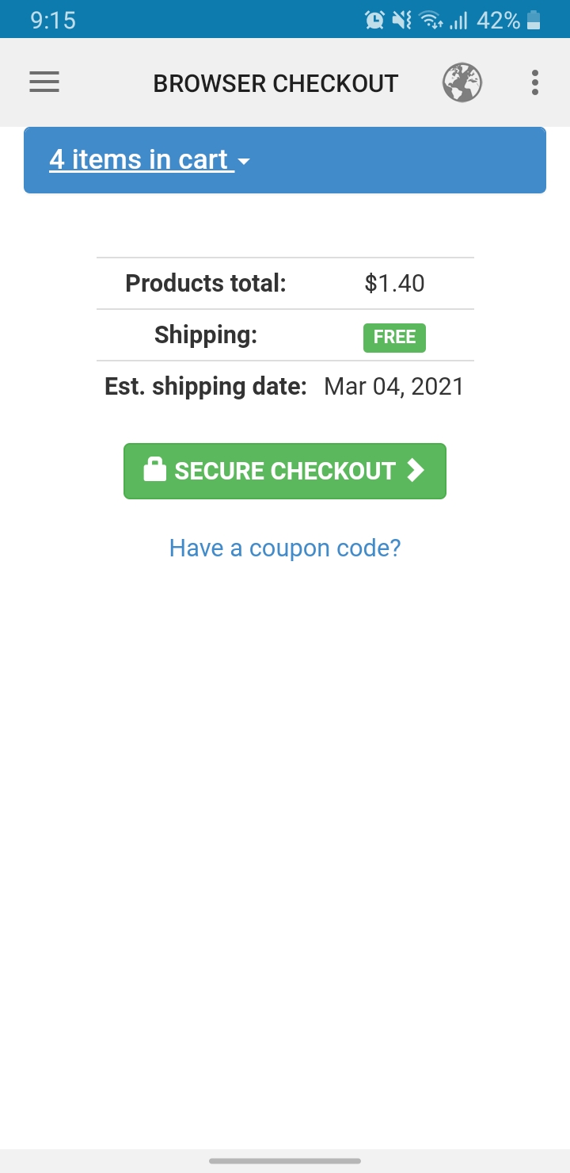Expand the cart dropdown caret
This screenshot has width=570, height=1173.
(x=244, y=162)
